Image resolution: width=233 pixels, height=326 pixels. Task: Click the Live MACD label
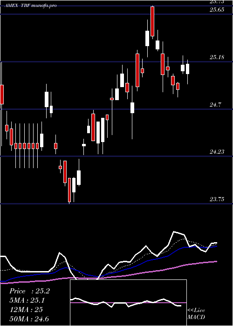point(196,313)
